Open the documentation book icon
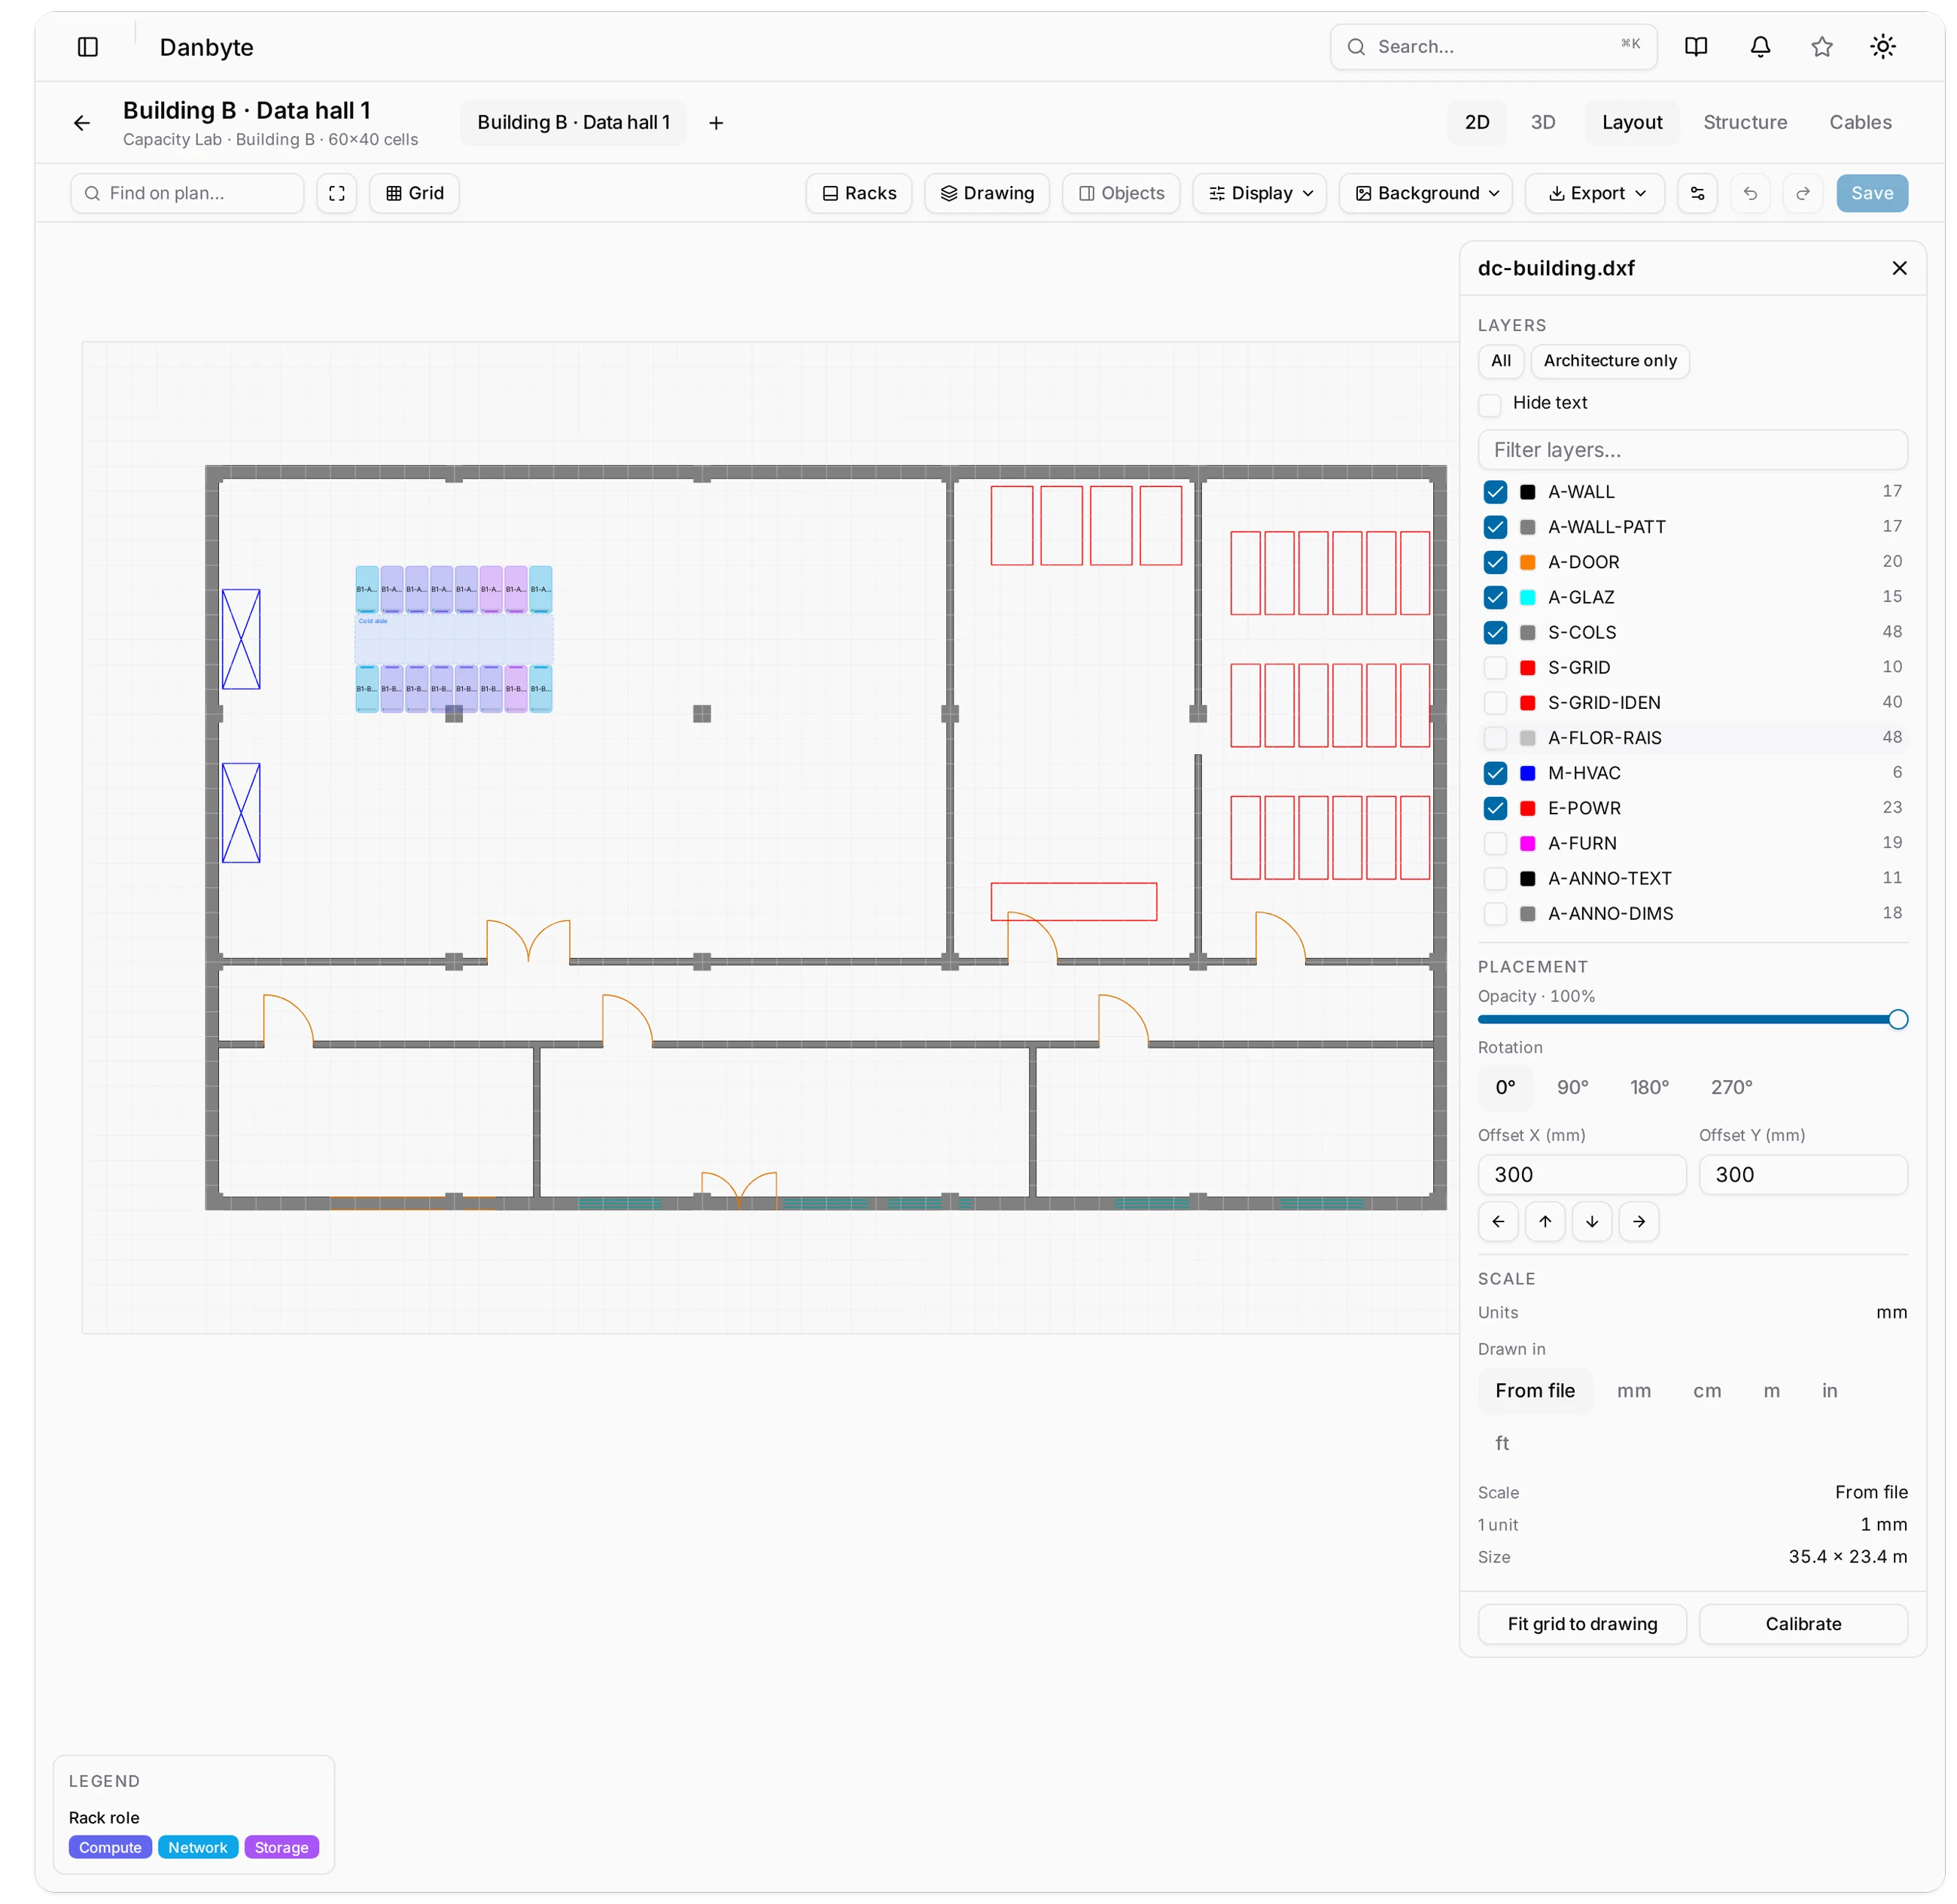1957x1904 pixels. (1696, 46)
